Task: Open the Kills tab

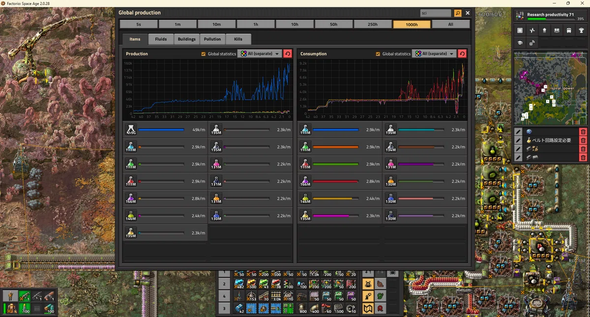Action: coord(238,39)
